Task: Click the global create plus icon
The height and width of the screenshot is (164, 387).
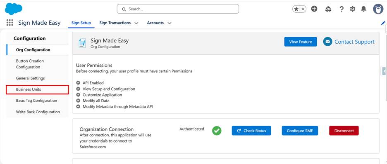Action: click(x=314, y=9)
